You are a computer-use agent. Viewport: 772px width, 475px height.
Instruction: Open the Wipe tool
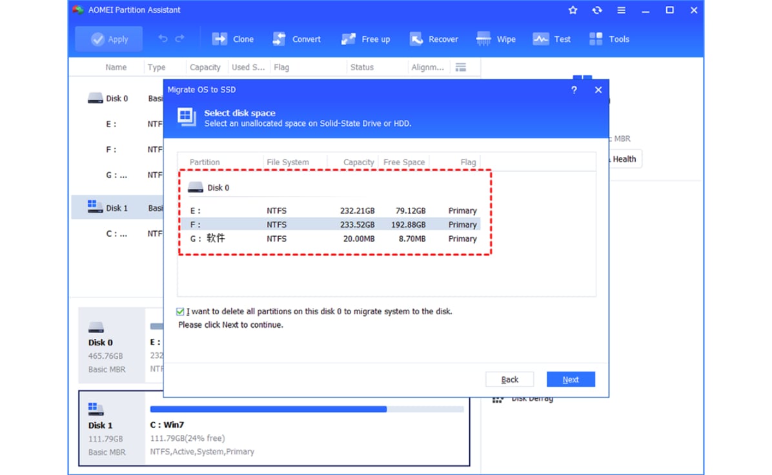click(x=496, y=39)
